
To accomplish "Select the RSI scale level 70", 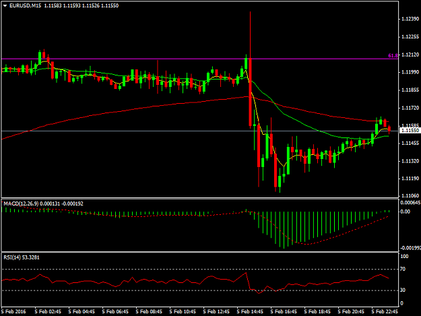I will [403, 269].
